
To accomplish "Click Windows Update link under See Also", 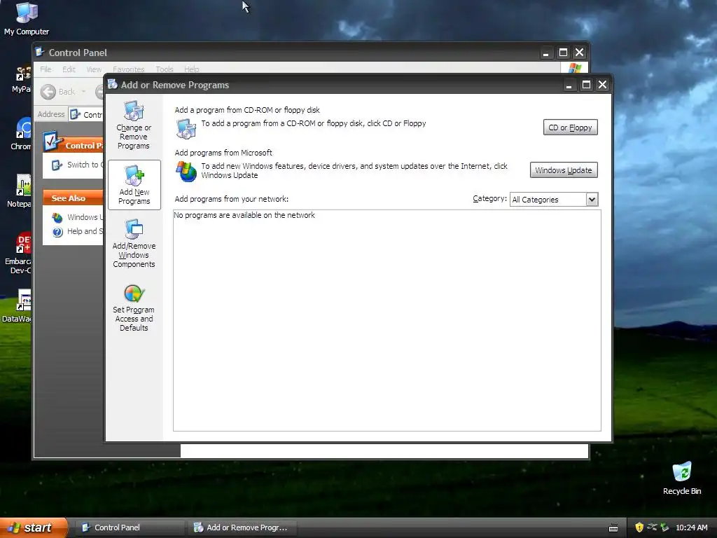I will click(78, 217).
